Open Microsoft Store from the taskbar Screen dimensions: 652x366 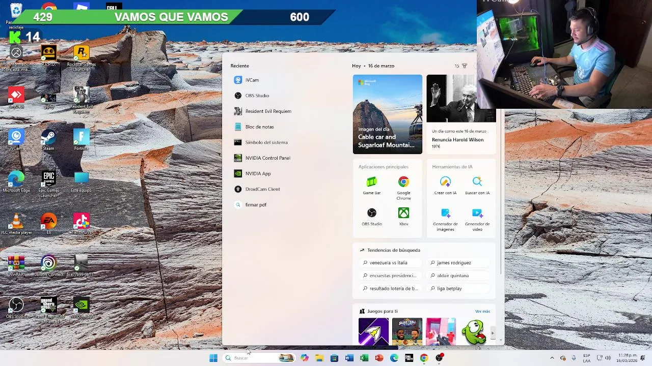(x=334, y=358)
